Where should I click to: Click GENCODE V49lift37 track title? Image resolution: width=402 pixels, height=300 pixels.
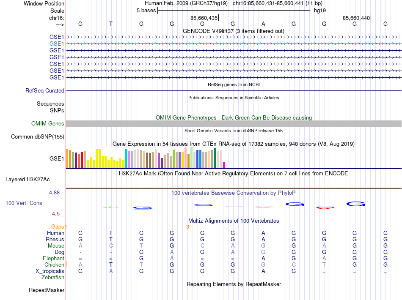pyautogui.click(x=234, y=31)
